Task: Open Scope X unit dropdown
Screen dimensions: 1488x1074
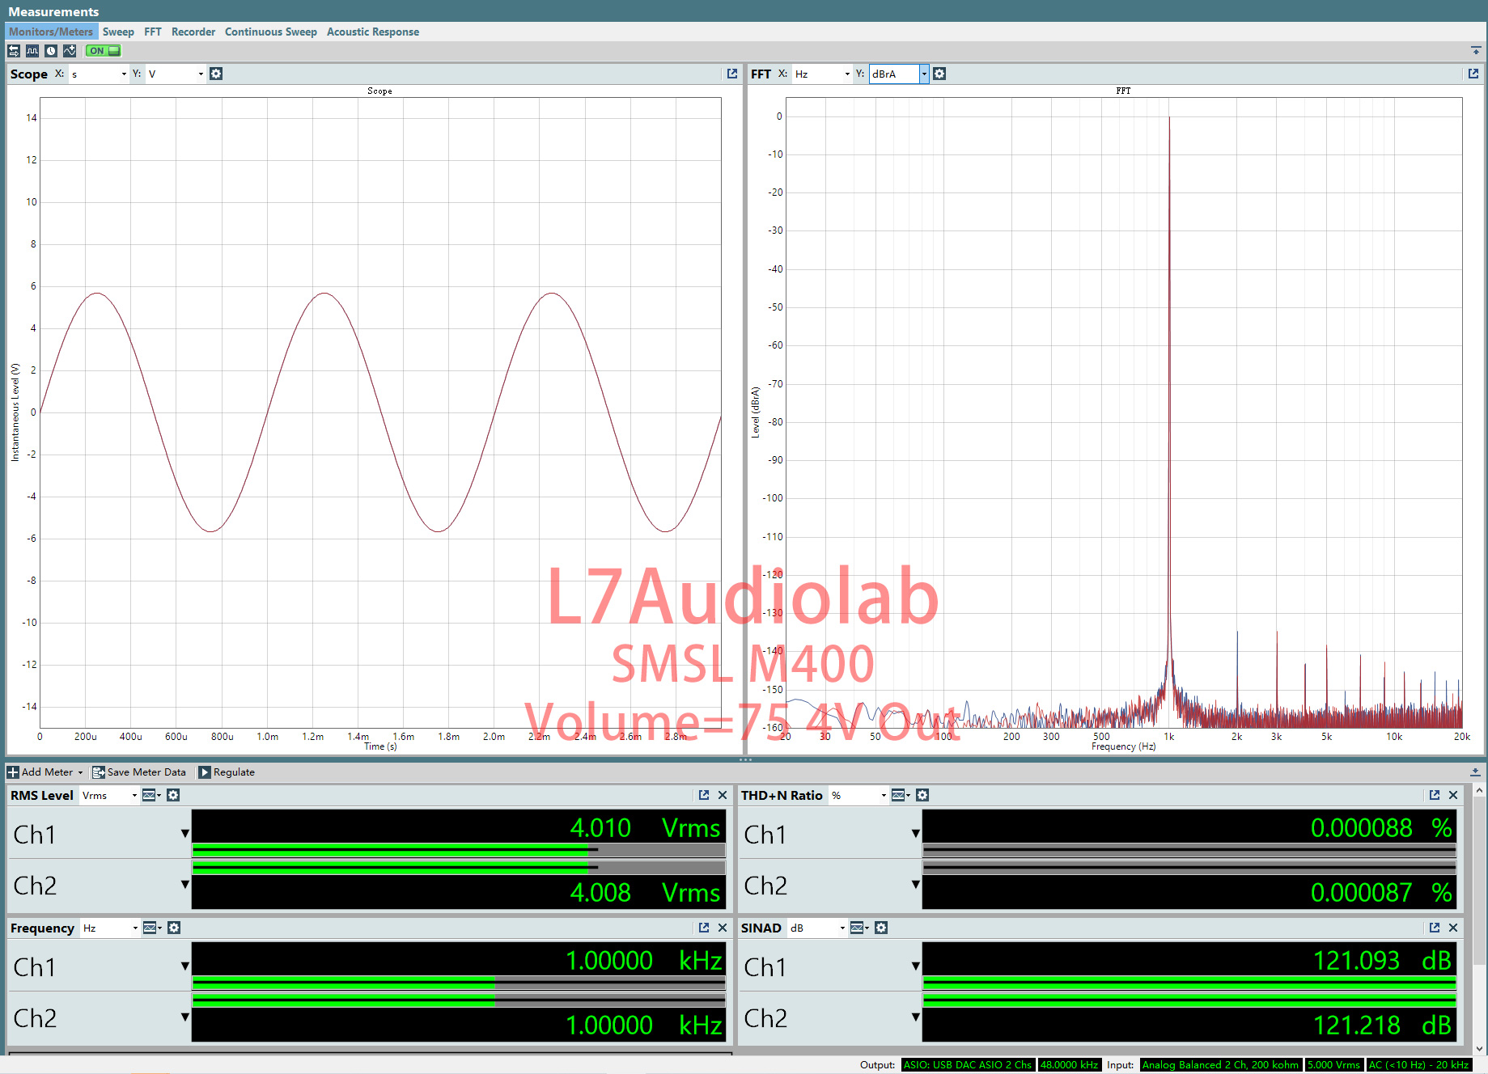Action: (x=99, y=74)
